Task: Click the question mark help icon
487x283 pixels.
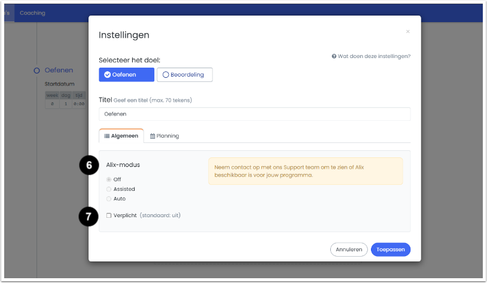Action: tap(334, 56)
